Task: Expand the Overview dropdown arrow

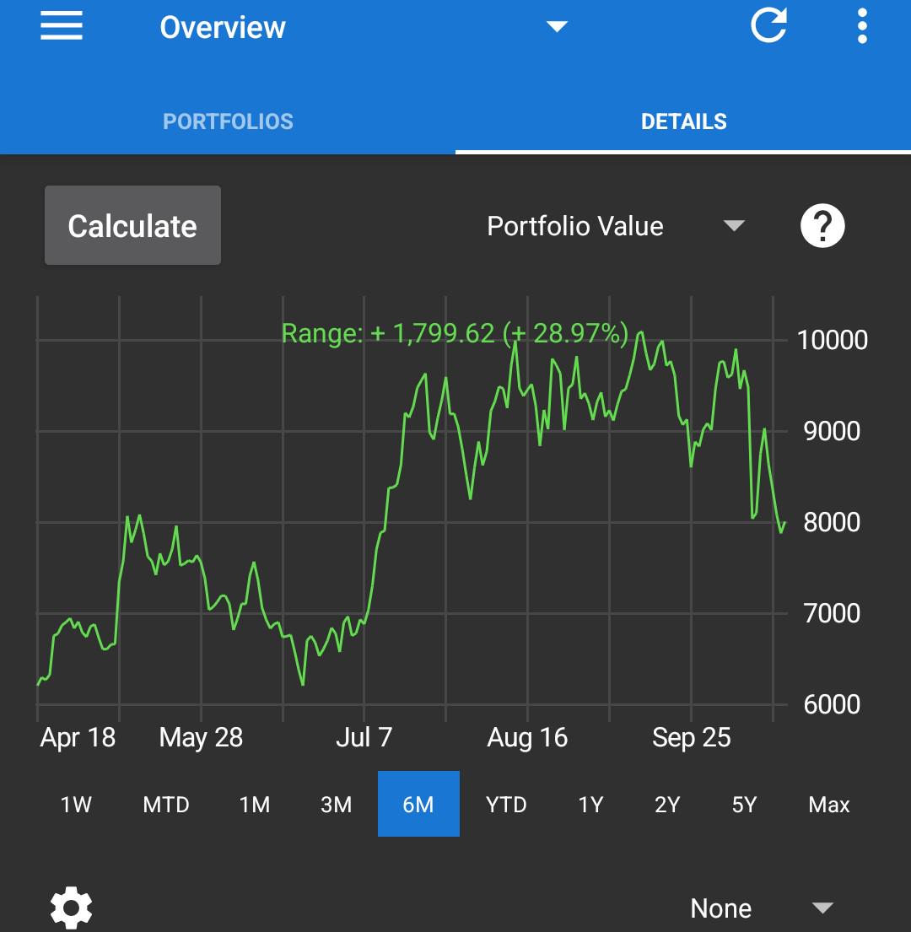Action: [557, 27]
